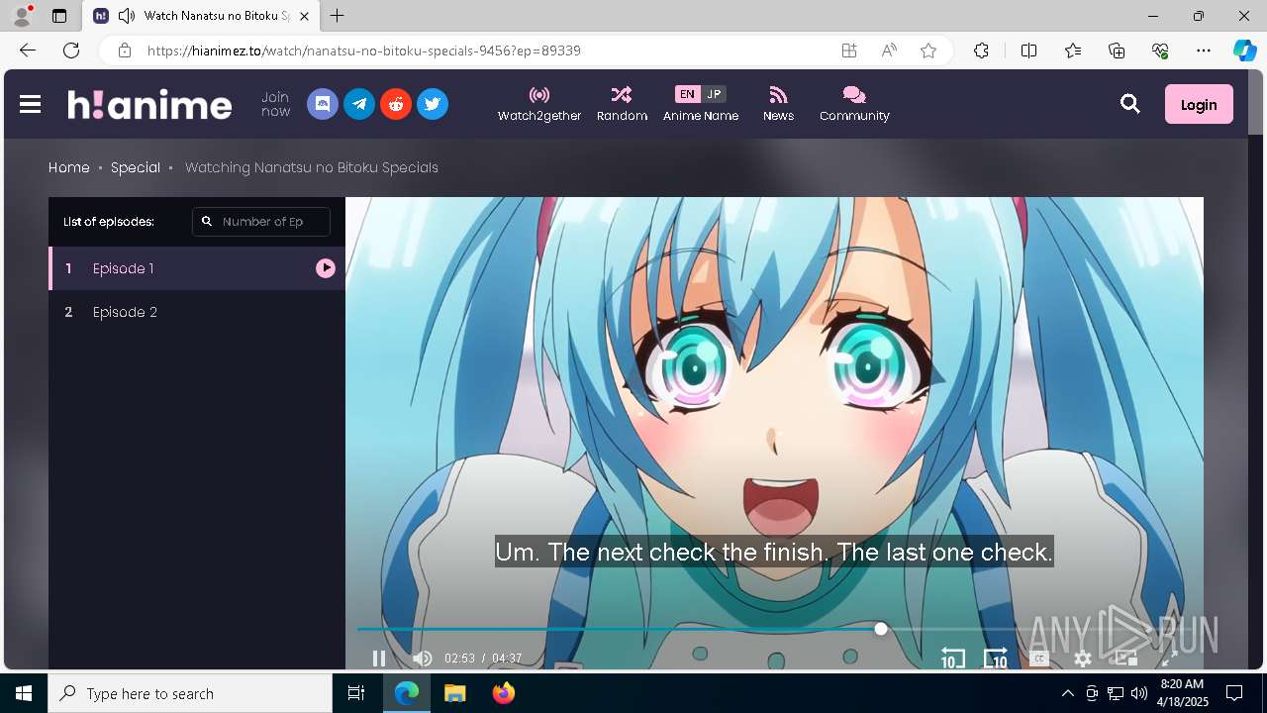The image size is (1267, 713).
Task: Open the Windows Start menu
Action: pos(24,693)
